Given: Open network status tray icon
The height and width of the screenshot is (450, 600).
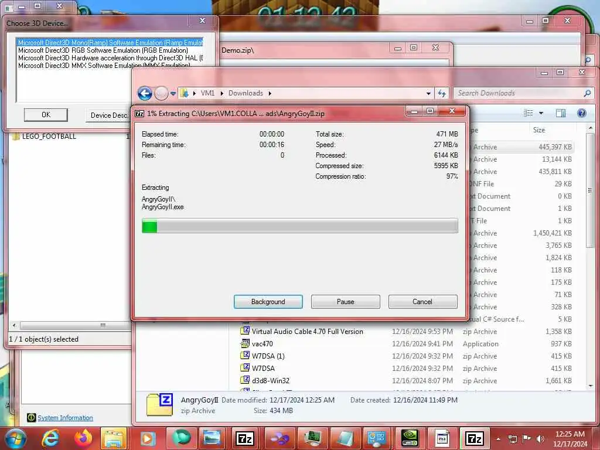Looking at the screenshot, I should tap(512, 439).
